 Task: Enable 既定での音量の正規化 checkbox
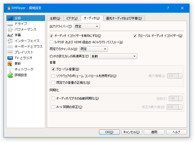coord(53,83)
